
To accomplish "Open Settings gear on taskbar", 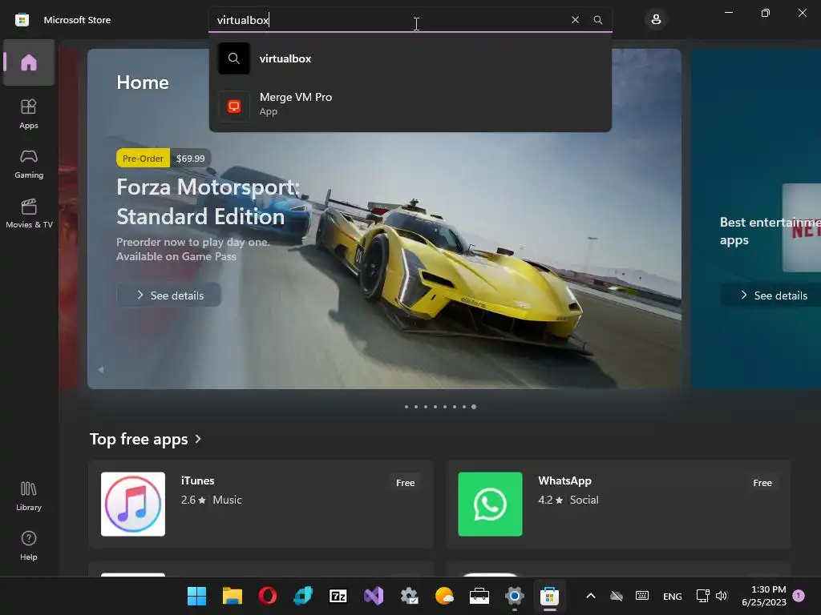I will pos(515,596).
